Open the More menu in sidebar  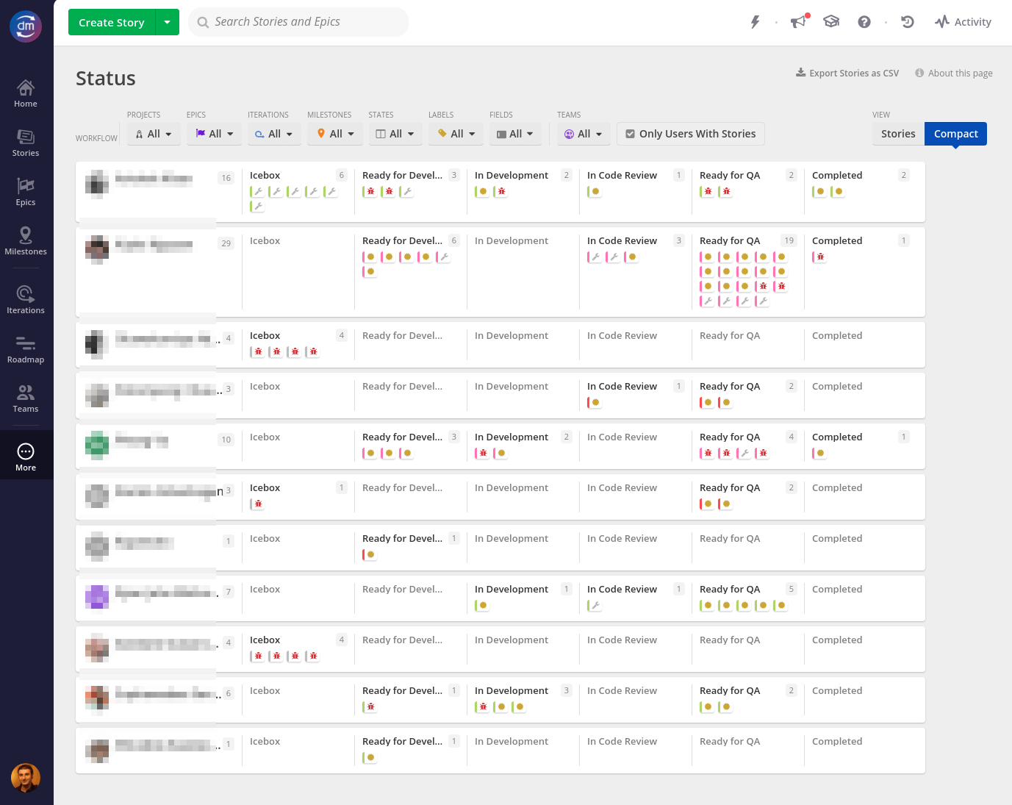pyautogui.click(x=26, y=457)
